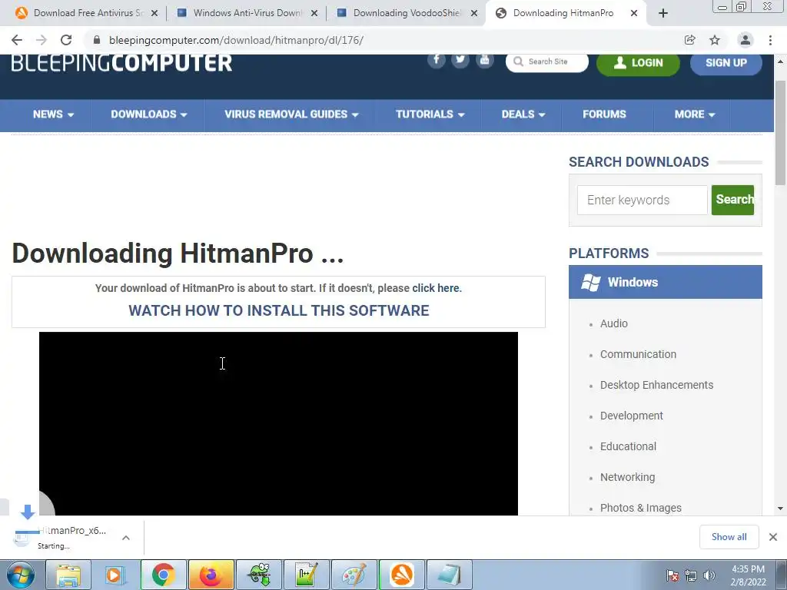Image resolution: width=787 pixels, height=590 pixels.
Task: Click the padlock site info icon
Action: point(97,40)
